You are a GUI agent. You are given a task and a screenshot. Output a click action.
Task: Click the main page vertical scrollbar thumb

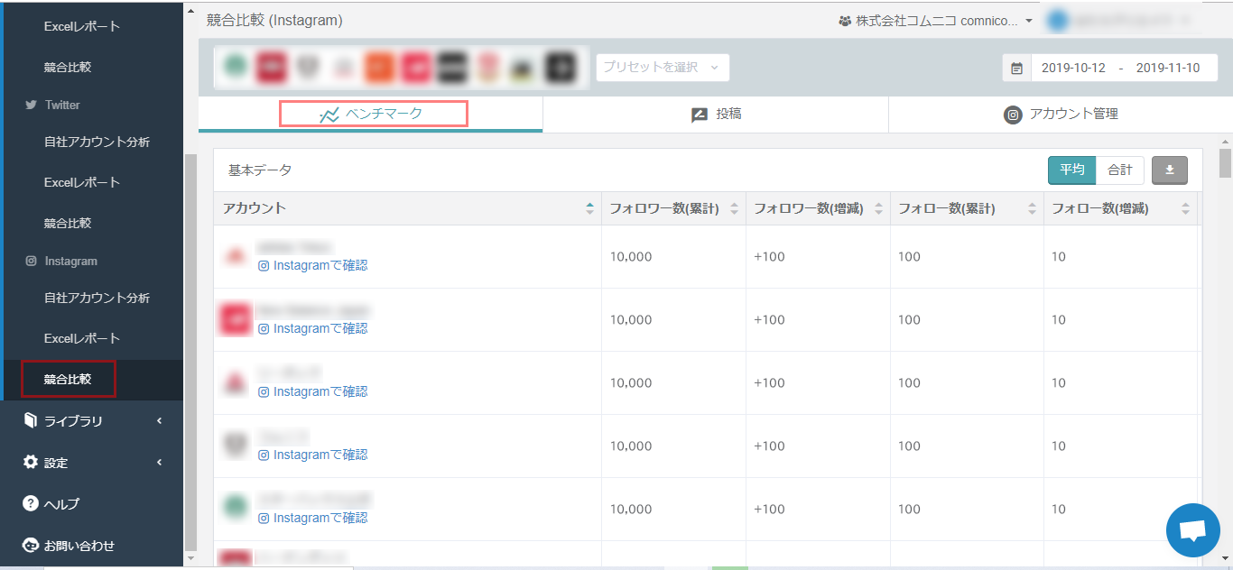1225,162
